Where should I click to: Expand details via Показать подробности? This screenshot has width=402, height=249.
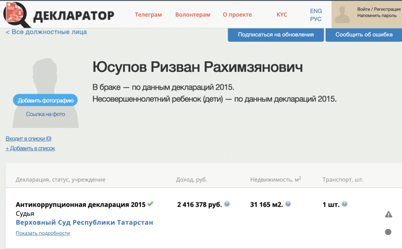pyautogui.click(x=43, y=233)
